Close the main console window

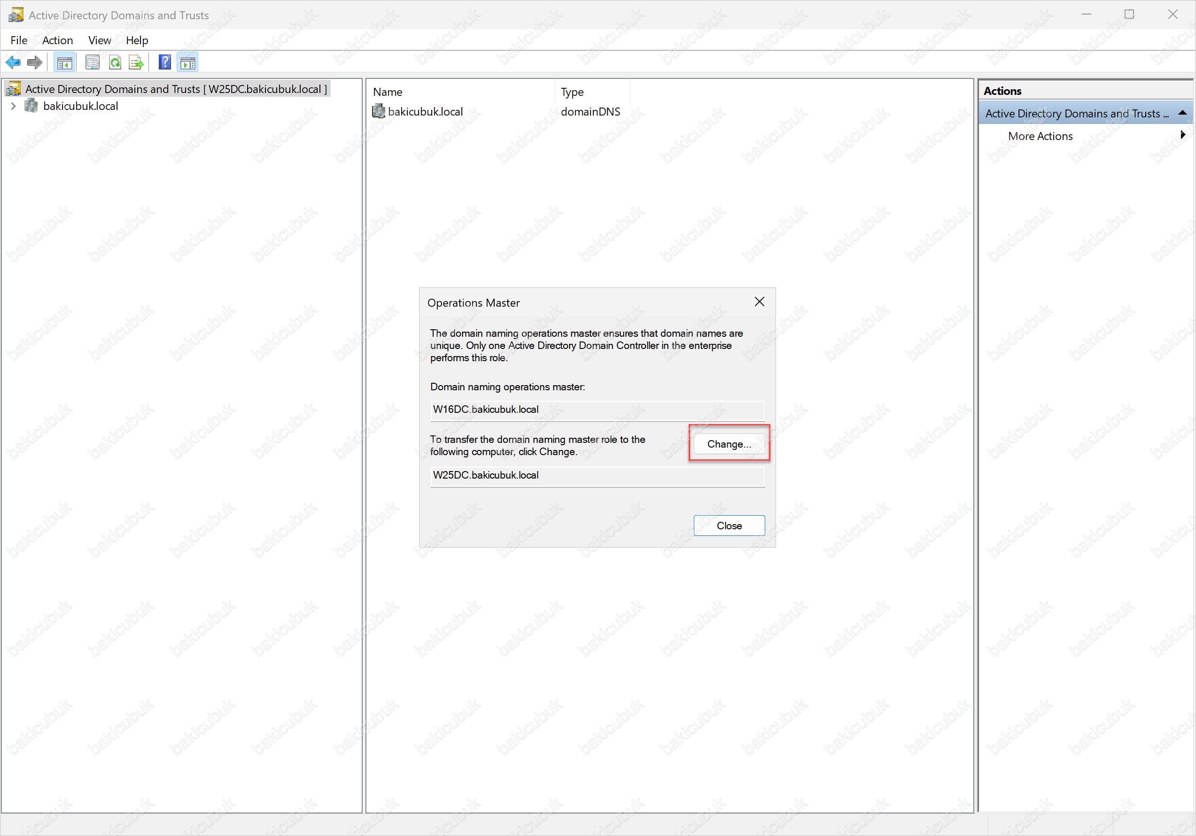(x=1173, y=15)
